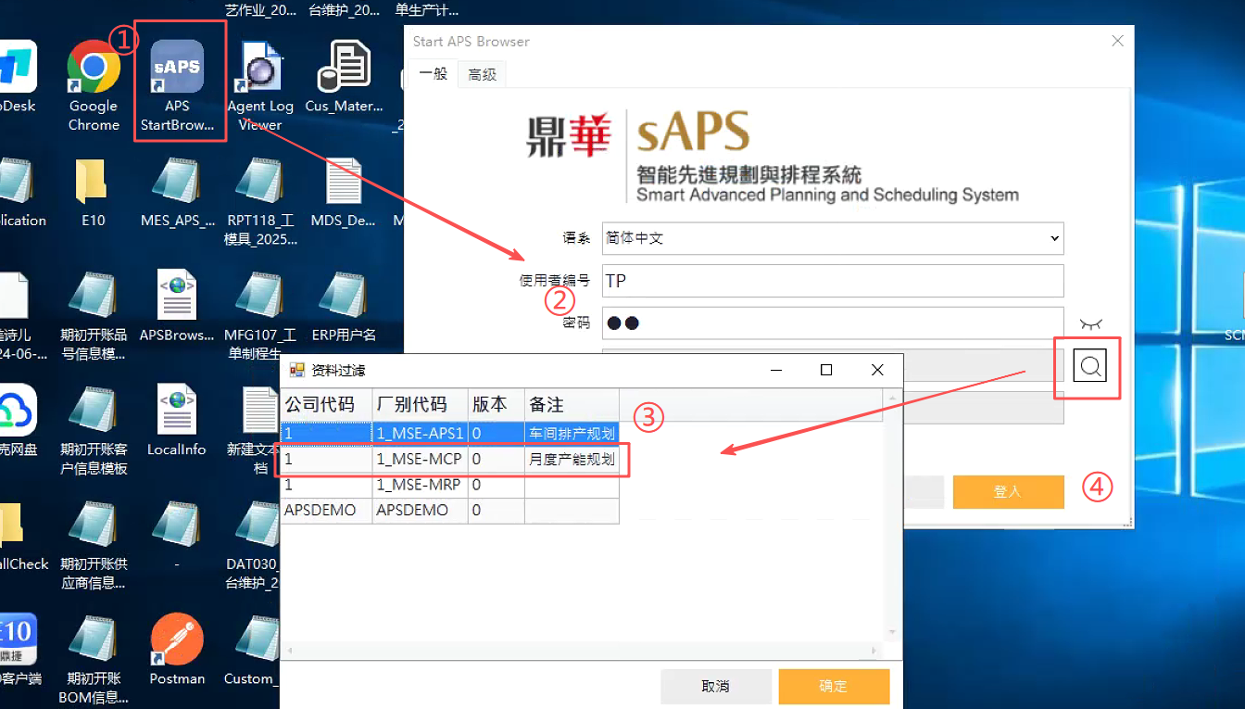The width and height of the screenshot is (1245, 709).
Task: Open the E10 folder on the desktop
Action: [x=93, y=193]
